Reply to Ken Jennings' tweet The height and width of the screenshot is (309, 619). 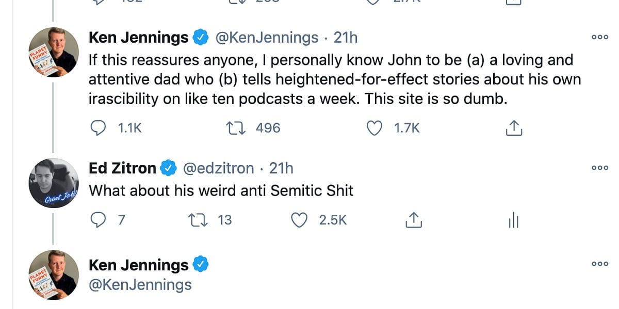[99, 128]
